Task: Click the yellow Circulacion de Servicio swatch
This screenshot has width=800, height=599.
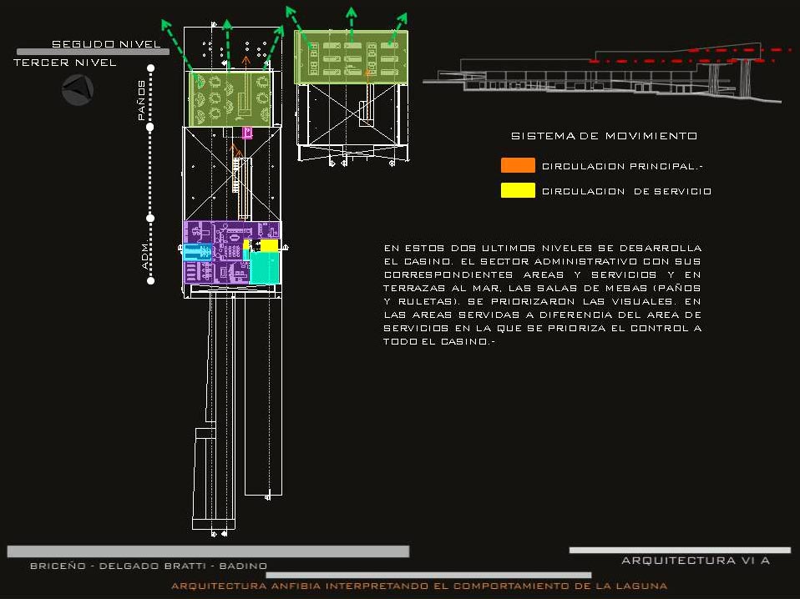Action: pos(518,190)
